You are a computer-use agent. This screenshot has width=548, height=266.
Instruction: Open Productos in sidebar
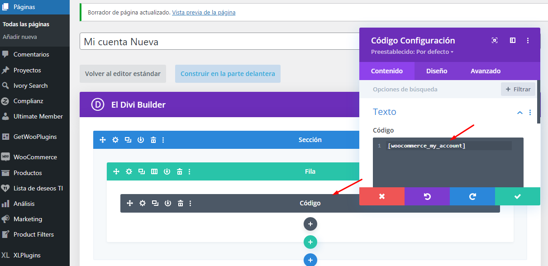(35, 173)
